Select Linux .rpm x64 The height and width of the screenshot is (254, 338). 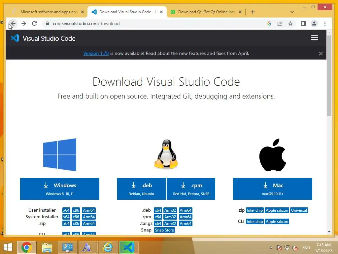click(x=158, y=217)
